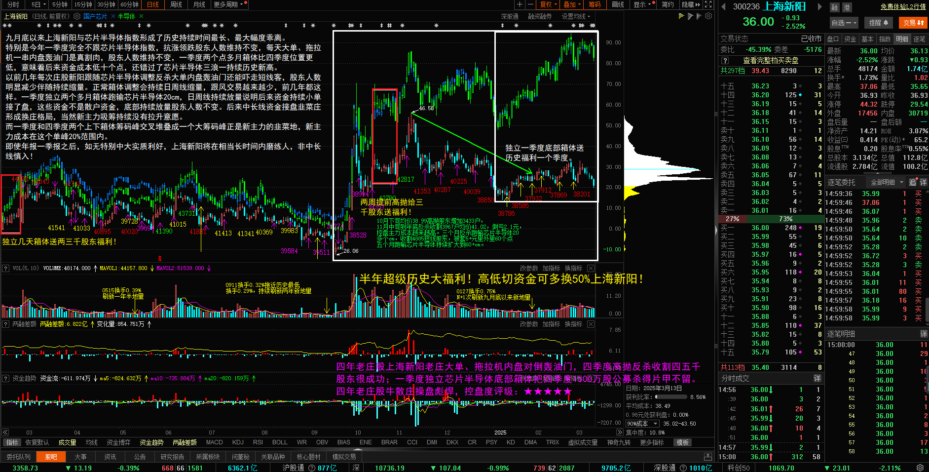
Task: Toggle the KDJ indicator
Action: pyautogui.click(x=238, y=442)
